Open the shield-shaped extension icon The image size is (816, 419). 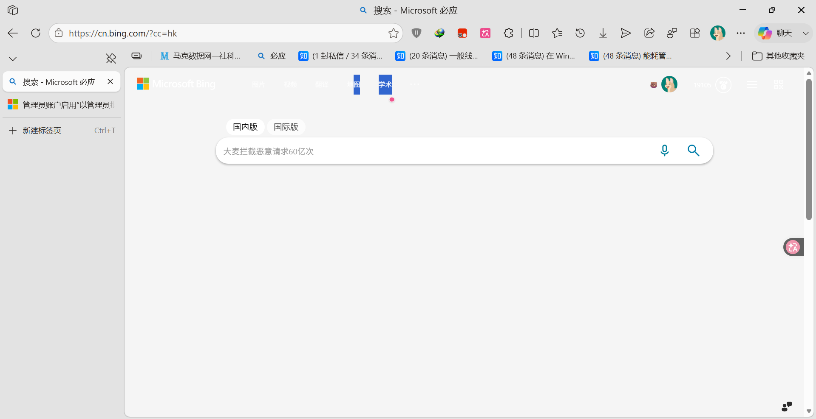tap(416, 33)
